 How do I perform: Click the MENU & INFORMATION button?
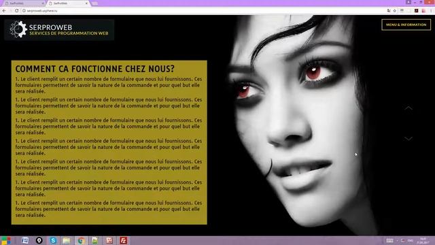click(406, 24)
